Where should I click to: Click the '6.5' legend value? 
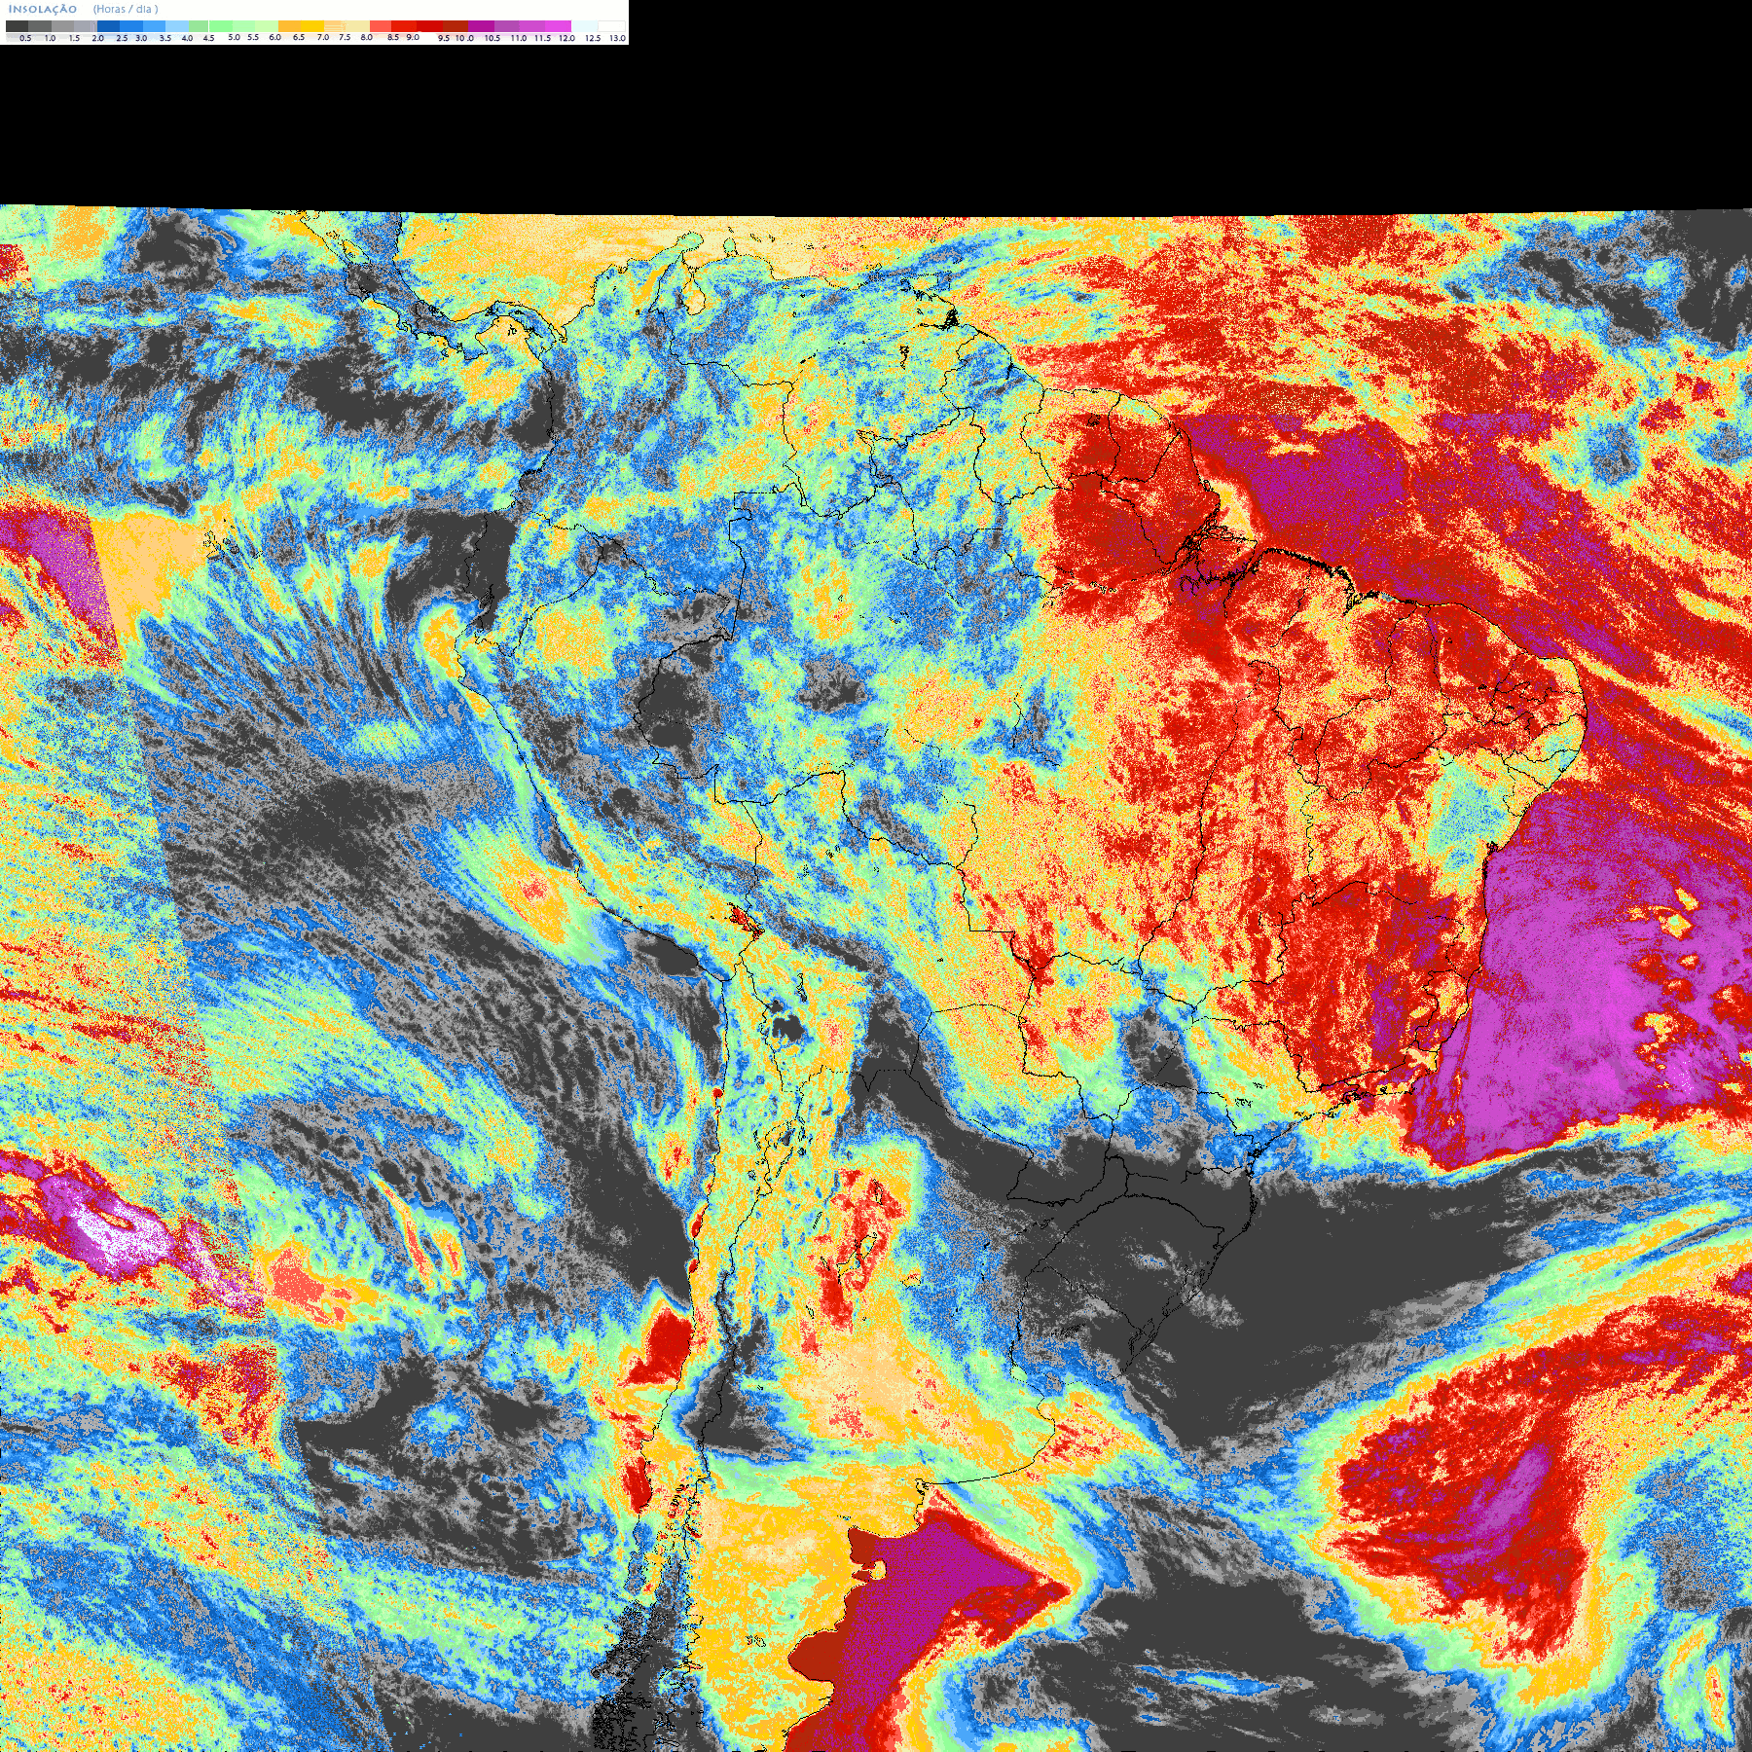pyautogui.click(x=299, y=37)
